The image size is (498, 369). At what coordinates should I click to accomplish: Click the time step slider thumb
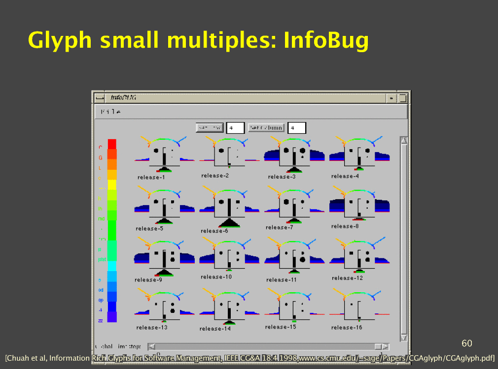(378, 346)
